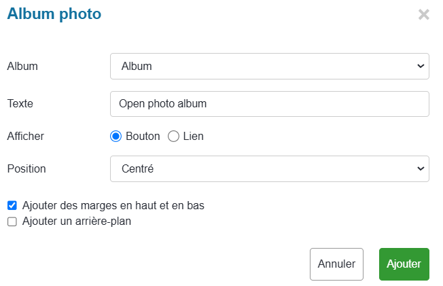Click the "Ajouter un arrière-plan" label text

76,221
